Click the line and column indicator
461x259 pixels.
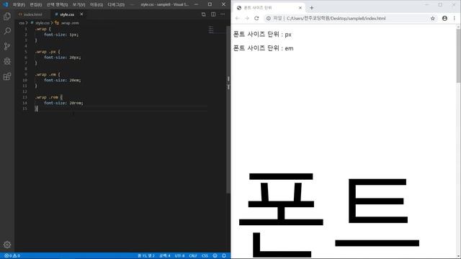(x=146, y=256)
